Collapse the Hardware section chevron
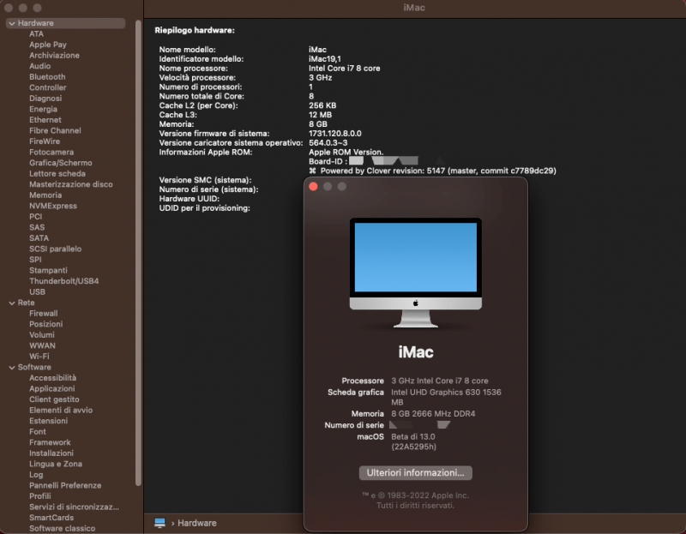The image size is (686, 534). pyautogui.click(x=12, y=24)
